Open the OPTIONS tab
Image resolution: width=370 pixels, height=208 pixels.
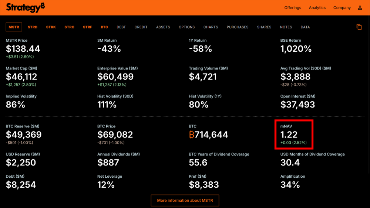point(186,27)
